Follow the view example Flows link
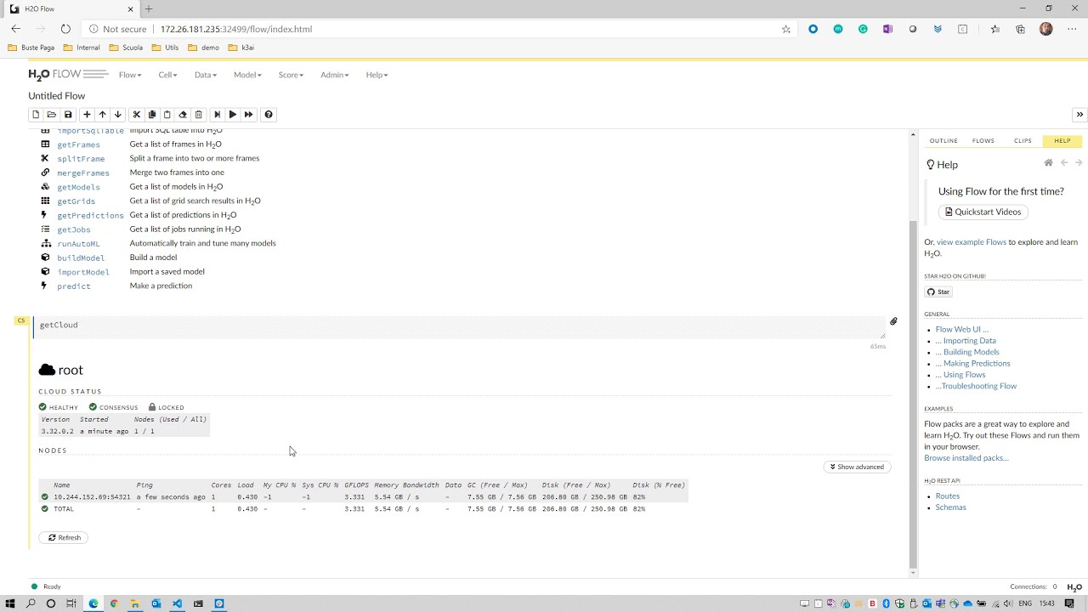 (971, 242)
